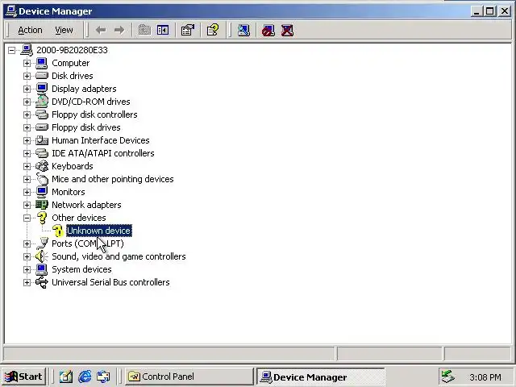
Task: Expand Sound, video and game controllers
Action: [27, 256]
